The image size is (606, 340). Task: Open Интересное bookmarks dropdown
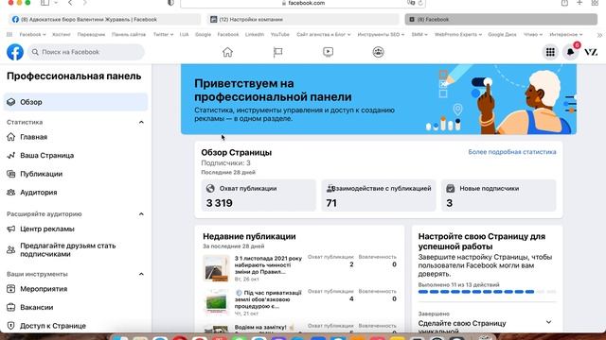point(566,34)
